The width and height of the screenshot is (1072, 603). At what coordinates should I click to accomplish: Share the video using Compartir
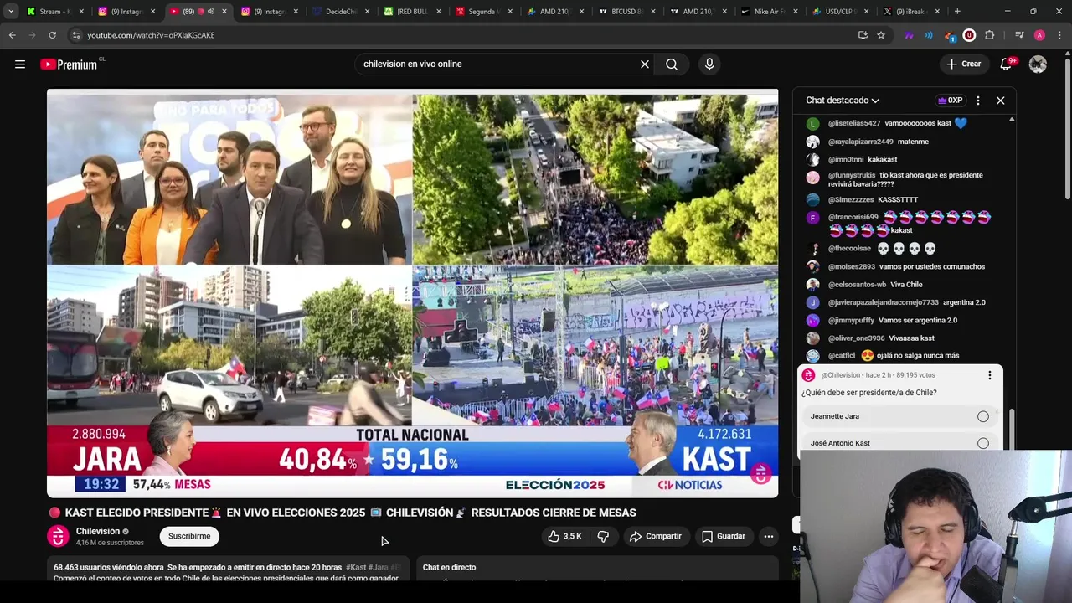[656, 536]
